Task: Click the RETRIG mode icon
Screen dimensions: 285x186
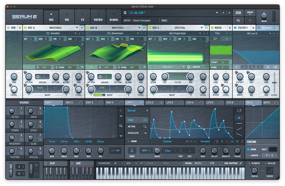Action: pos(145,127)
